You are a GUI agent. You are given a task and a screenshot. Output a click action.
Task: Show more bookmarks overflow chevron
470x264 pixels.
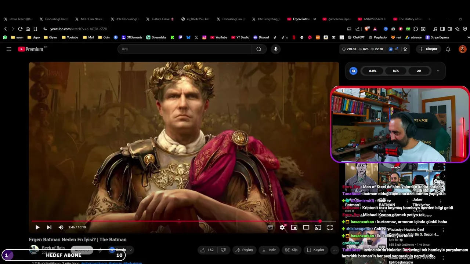[468, 37]
